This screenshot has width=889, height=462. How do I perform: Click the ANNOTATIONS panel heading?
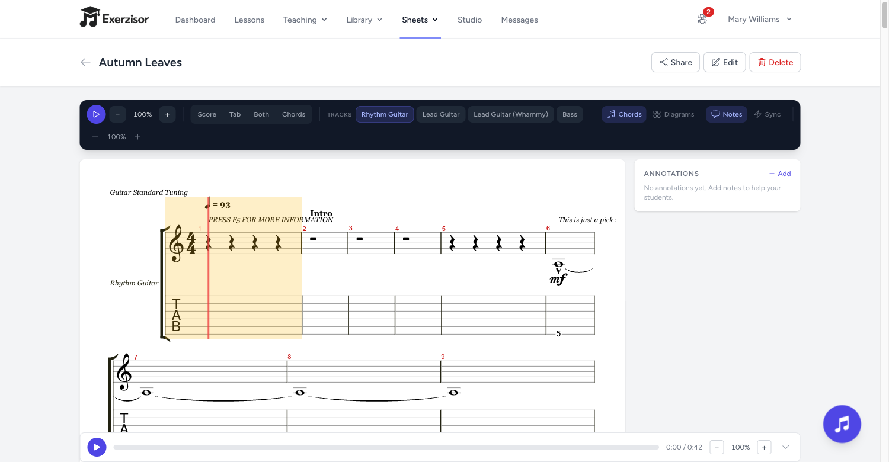671,174
